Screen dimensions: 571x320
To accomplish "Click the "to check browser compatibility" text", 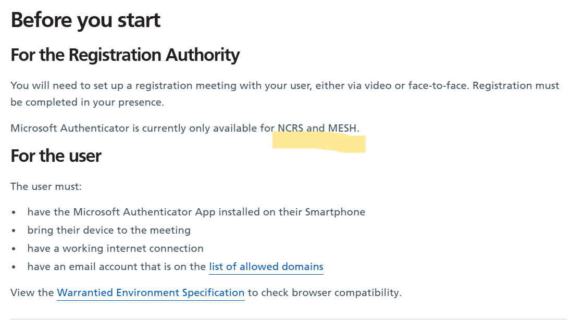I will pos(324,292).
